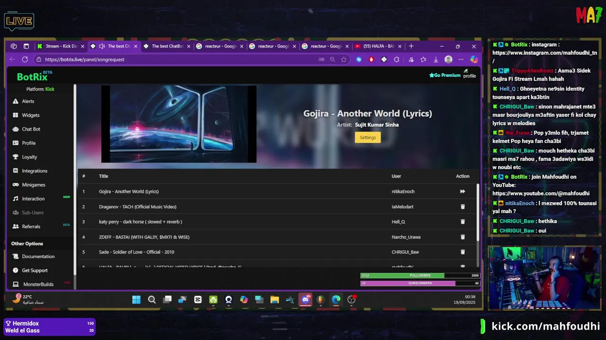Viewport: 606px width, 340px height.
Task: Open the taskbar clock showing 00:38
Action: pos(464,299)
